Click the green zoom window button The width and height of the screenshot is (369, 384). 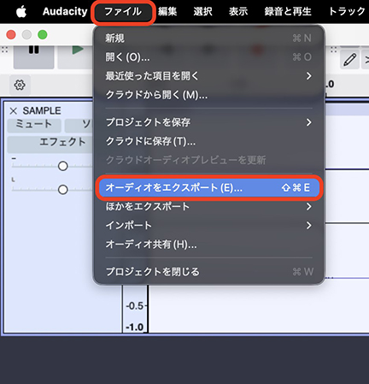coord(43,35)
